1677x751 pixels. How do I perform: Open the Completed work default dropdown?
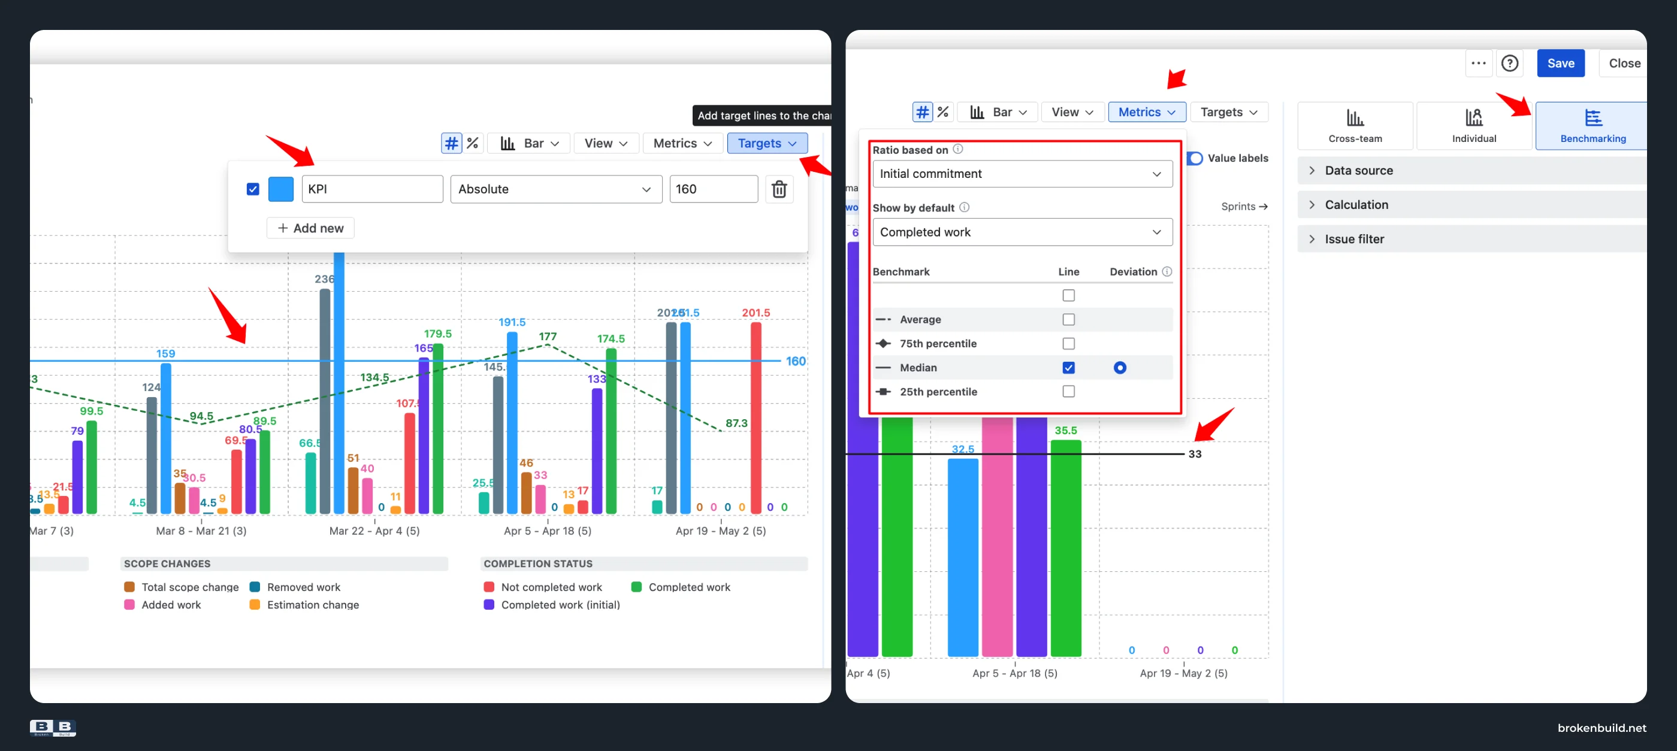(x=1022, y=232)
